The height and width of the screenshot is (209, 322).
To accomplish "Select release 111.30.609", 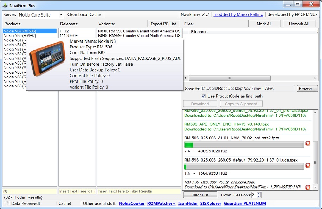I will (77, 35).
